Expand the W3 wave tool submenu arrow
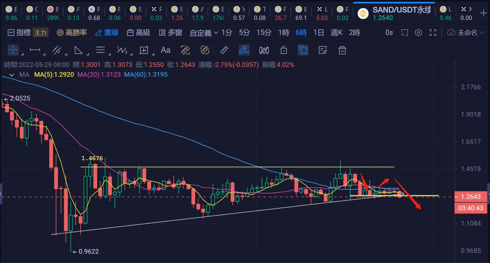Image resolution: width=490 pixels, height=263 pixels. [131, 54]
